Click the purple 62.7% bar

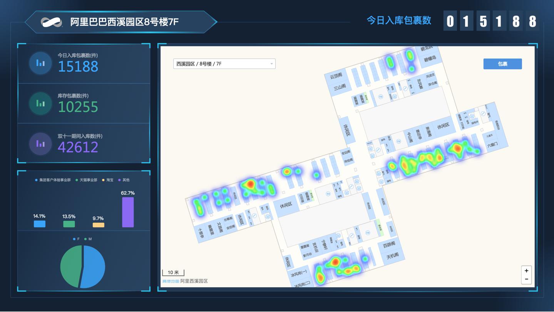(128, 212)
